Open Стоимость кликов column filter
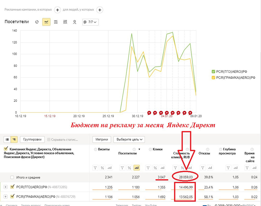This screenshot has height=206, width=261. [175, 168]
